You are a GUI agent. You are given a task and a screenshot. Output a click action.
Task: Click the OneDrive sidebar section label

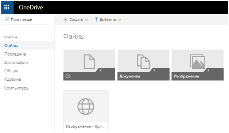(x=11, y=37)
